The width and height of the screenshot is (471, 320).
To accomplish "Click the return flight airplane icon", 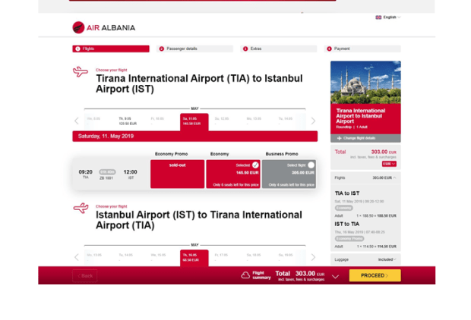I will pos(81,208).
